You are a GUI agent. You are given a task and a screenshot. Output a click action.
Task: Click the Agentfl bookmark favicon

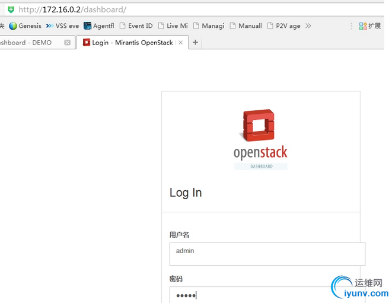pyautogui.click(x=88, y=25)
